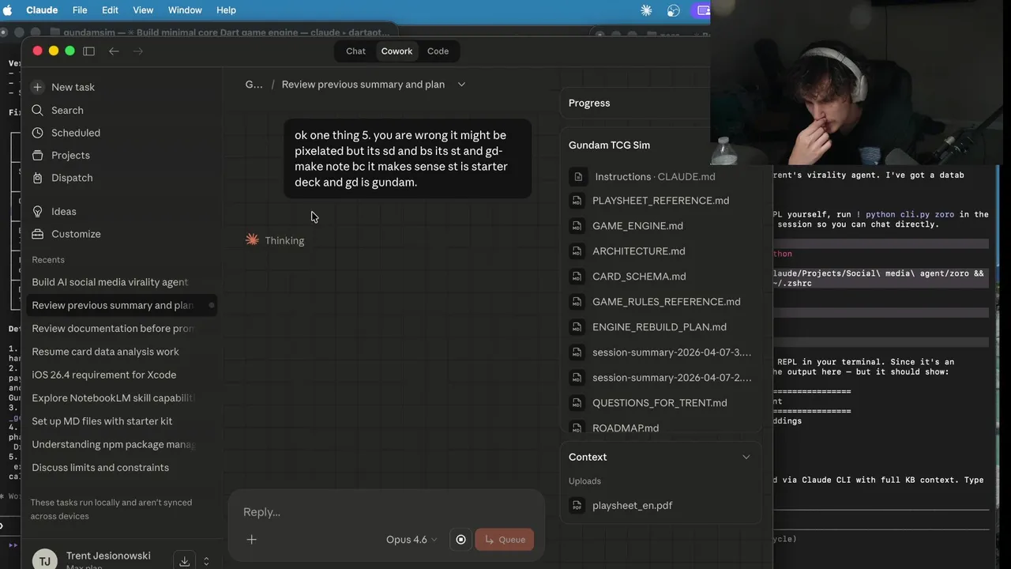Switch to the Code tab
The image size is (1011, 569).
tap(438, 51)
